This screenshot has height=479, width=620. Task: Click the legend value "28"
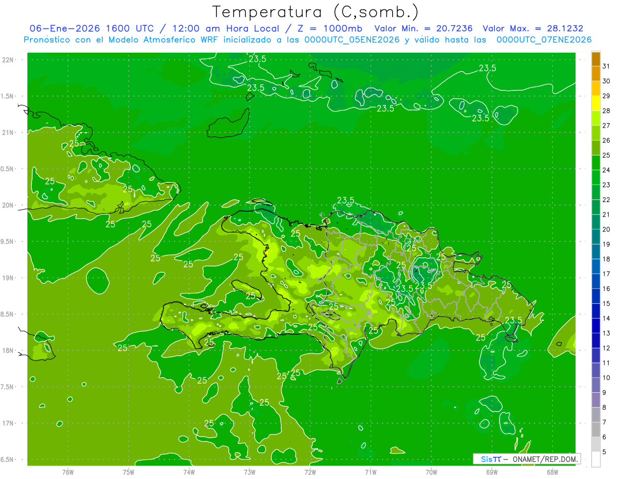click(607, 111)
